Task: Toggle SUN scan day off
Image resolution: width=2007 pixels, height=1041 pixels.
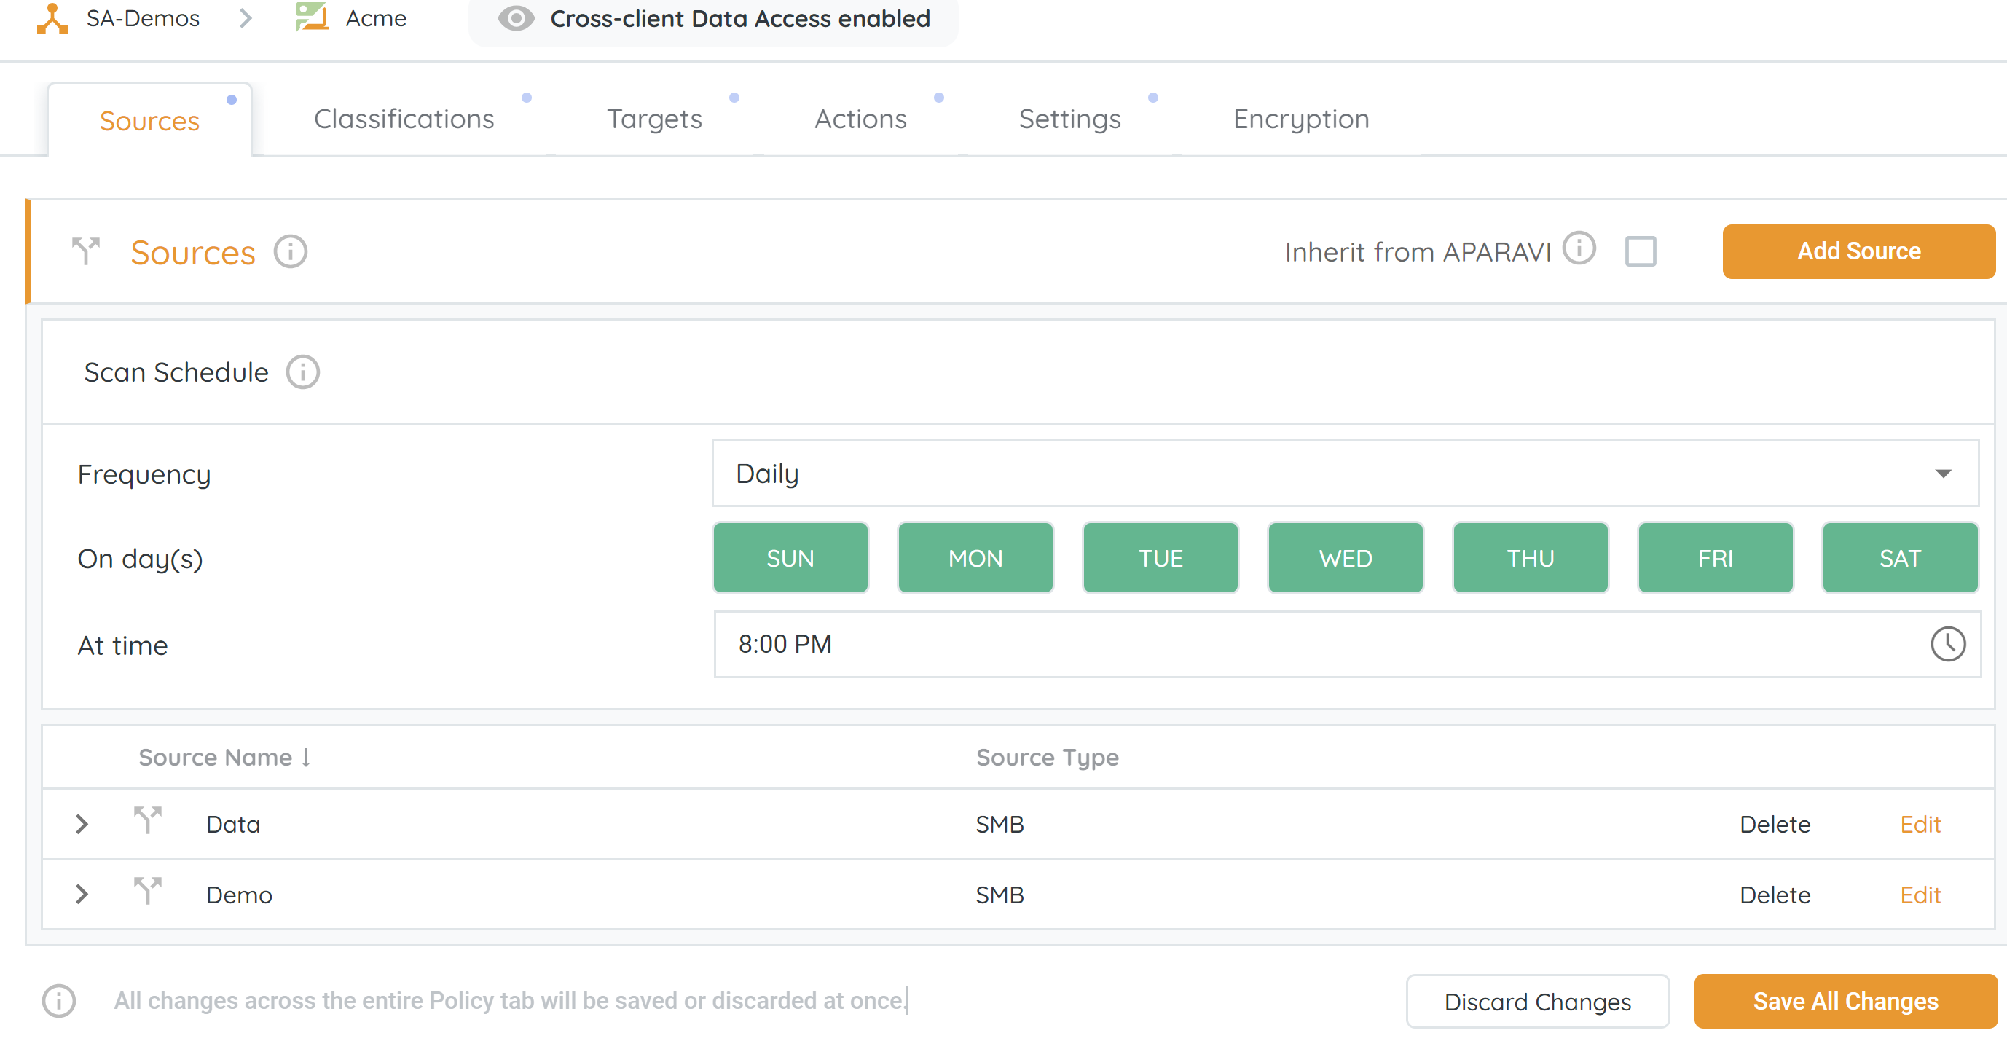Action: coord(790,558)
